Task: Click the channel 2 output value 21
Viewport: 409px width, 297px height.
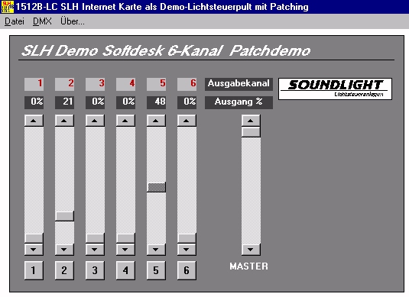Action: (x=64, y=102)
